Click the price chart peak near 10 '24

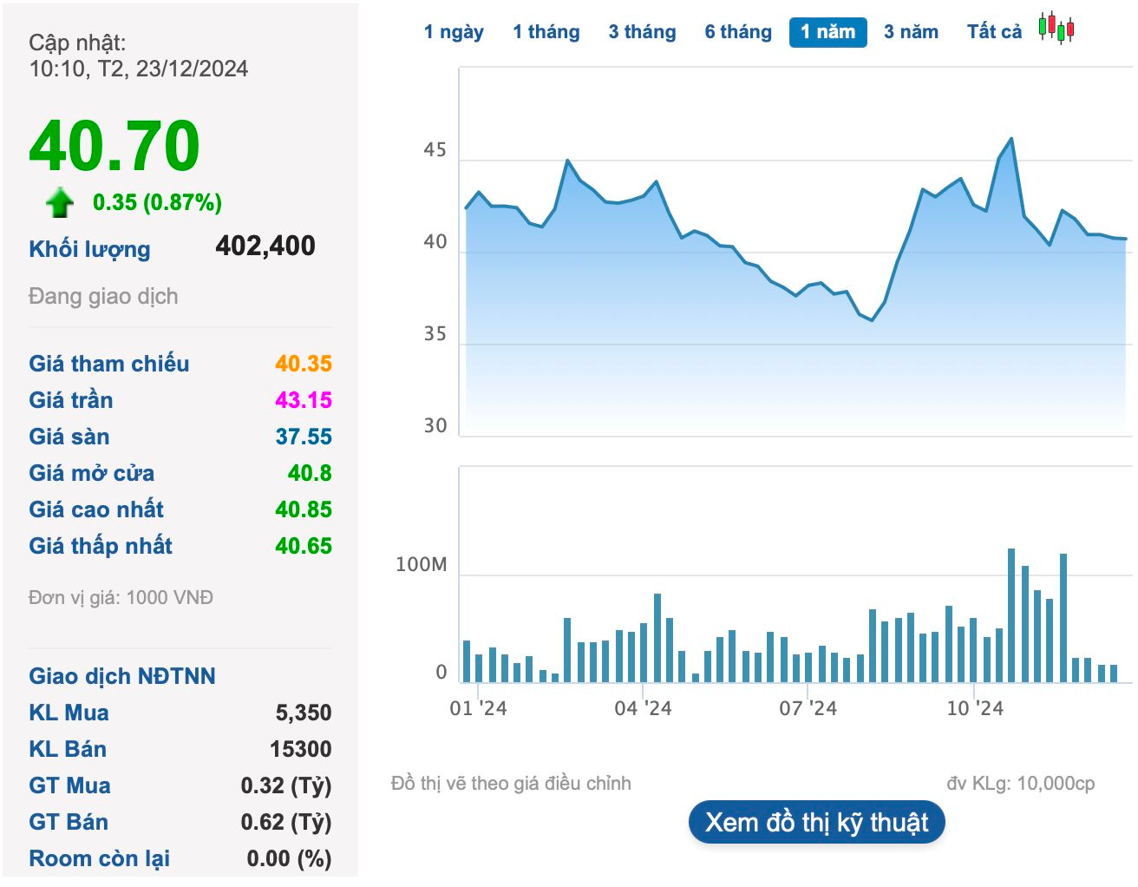(x=1010, y=139)
